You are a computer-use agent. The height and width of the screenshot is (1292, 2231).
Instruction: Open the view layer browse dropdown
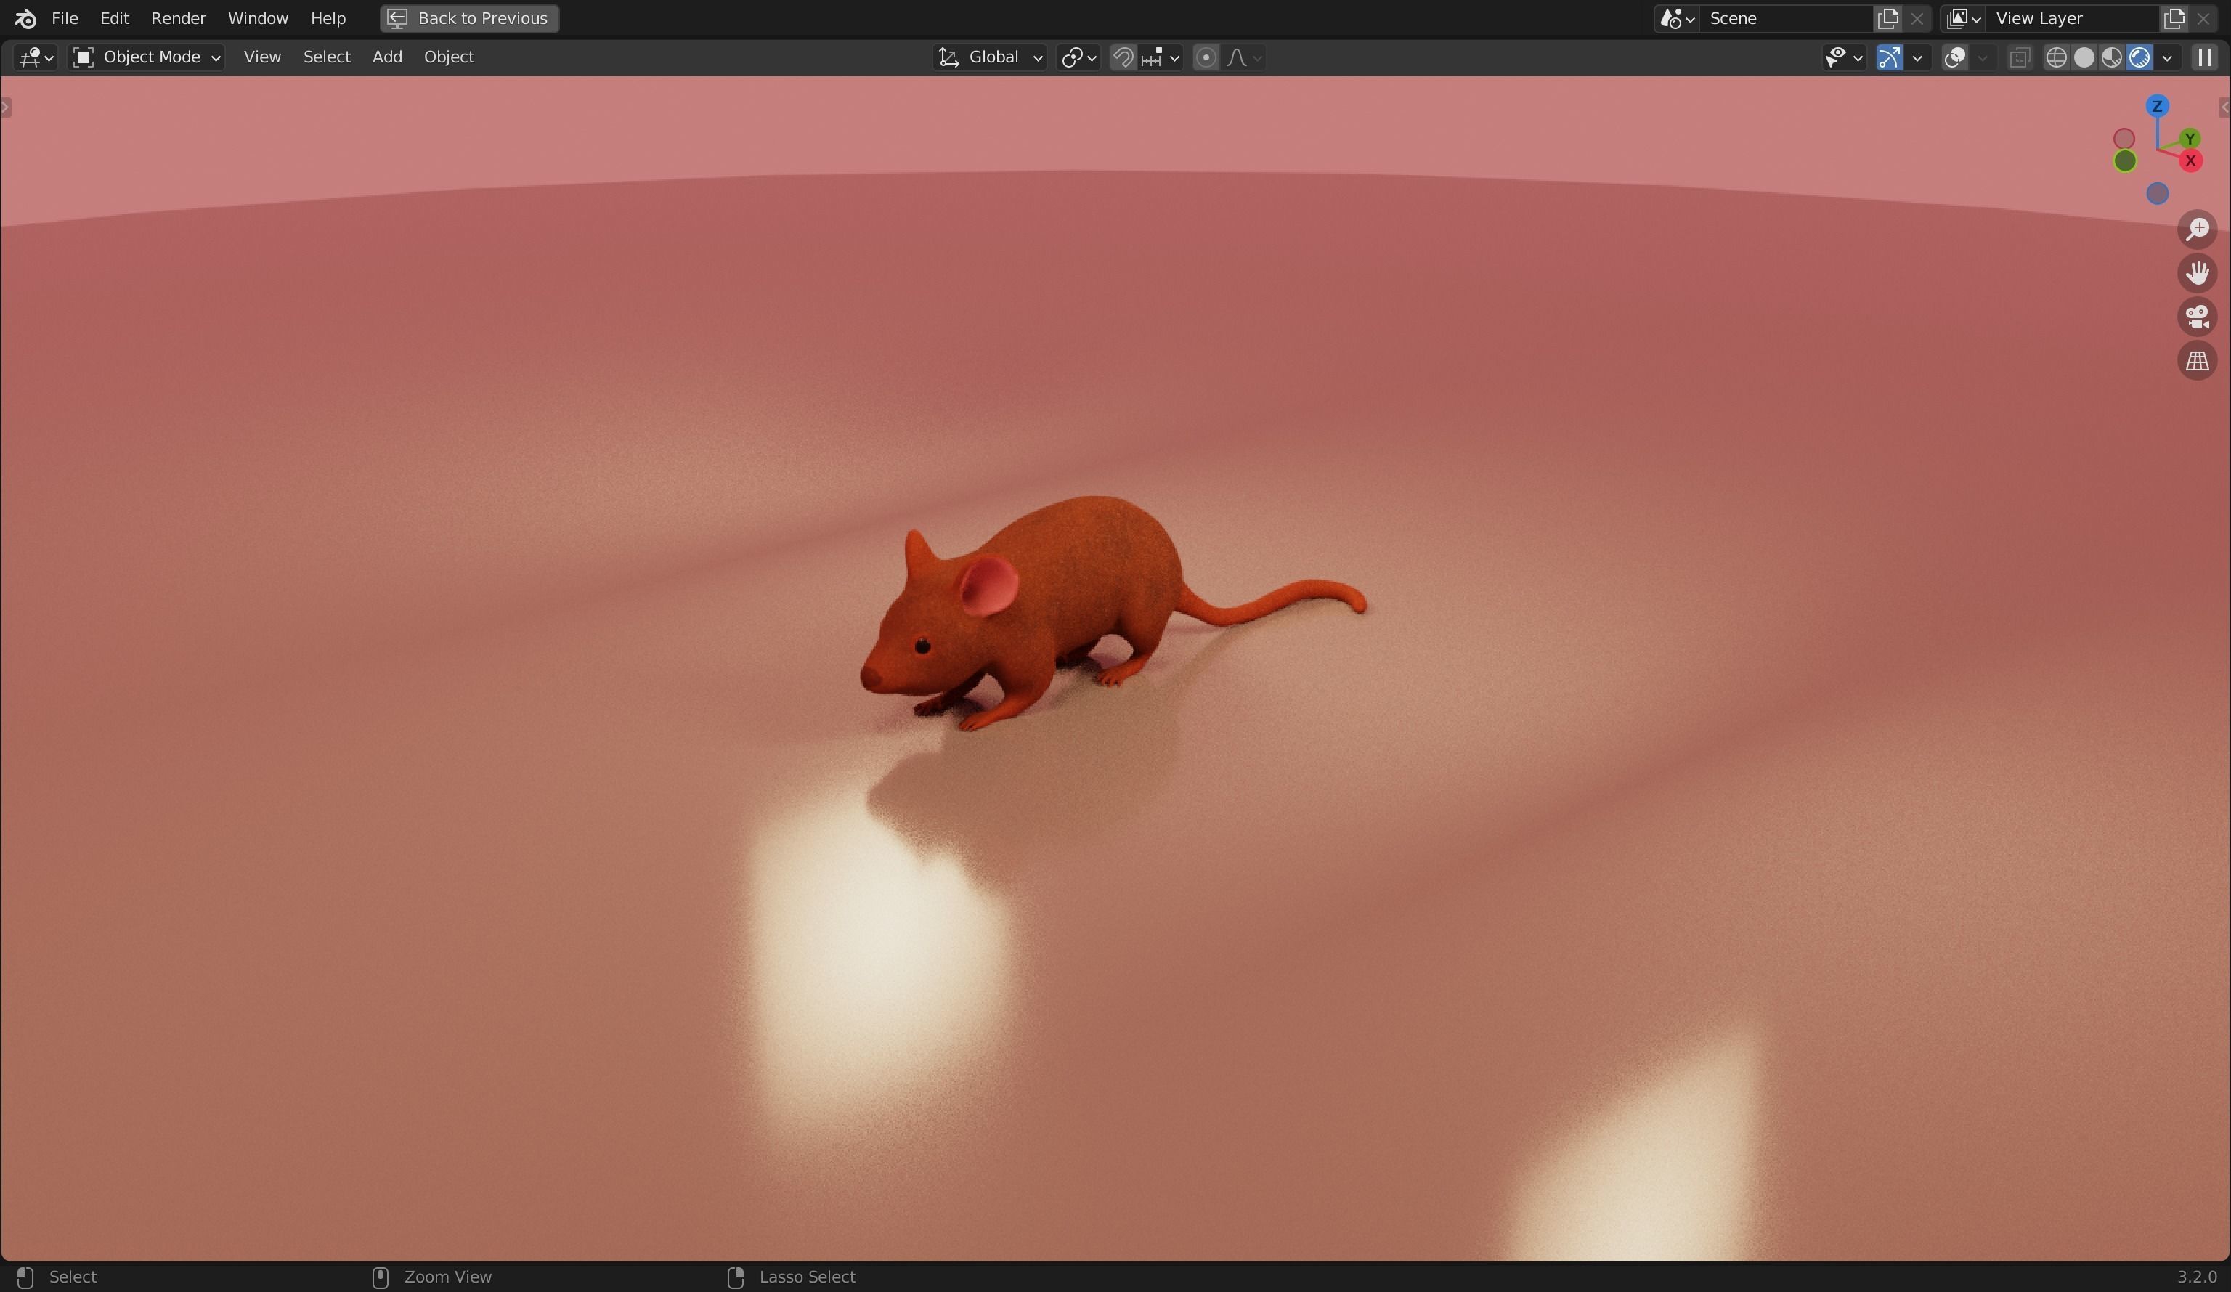[1963, 19]
